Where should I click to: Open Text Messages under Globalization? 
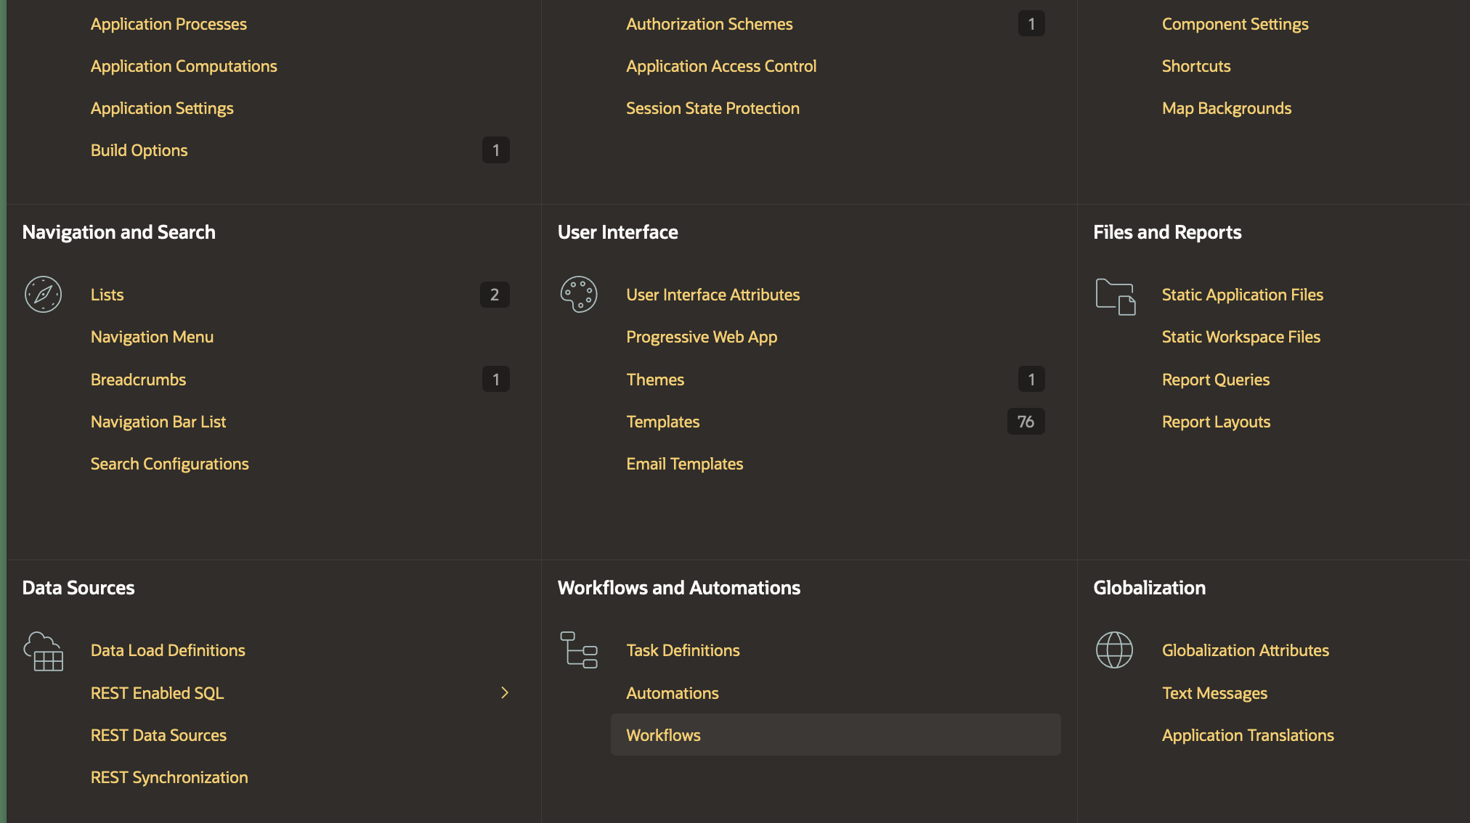pyautogui.click(x=1214, y=693)
